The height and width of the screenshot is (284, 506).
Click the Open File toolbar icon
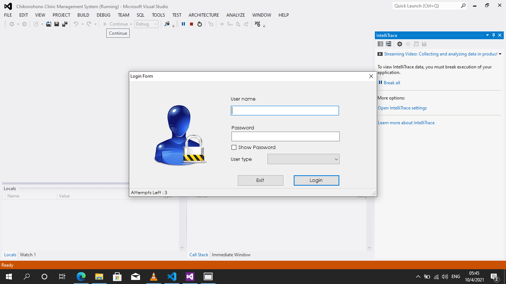[x=49, y=24]
